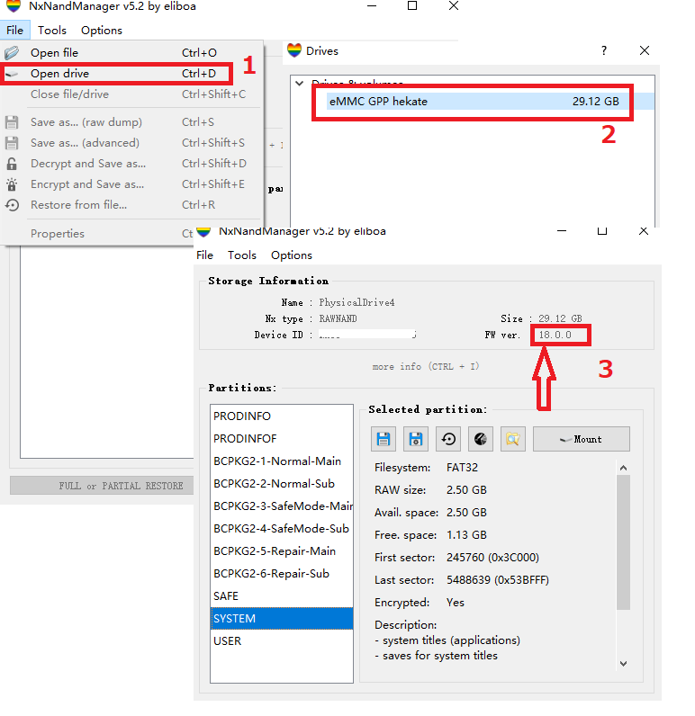Click the Decrypt padlock icon in File menu
Viewport: 695px width, 716px height.
click(12, 164)
